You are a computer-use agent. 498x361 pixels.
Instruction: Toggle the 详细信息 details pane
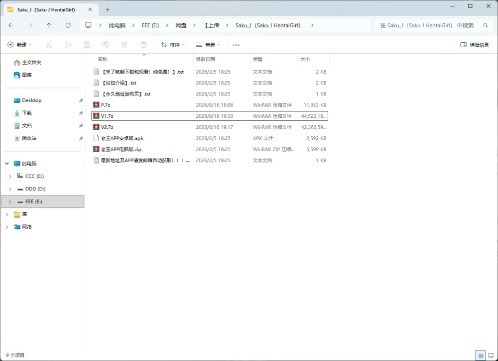[475, 45]
